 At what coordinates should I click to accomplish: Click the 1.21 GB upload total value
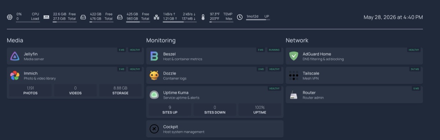pos(170,19)
